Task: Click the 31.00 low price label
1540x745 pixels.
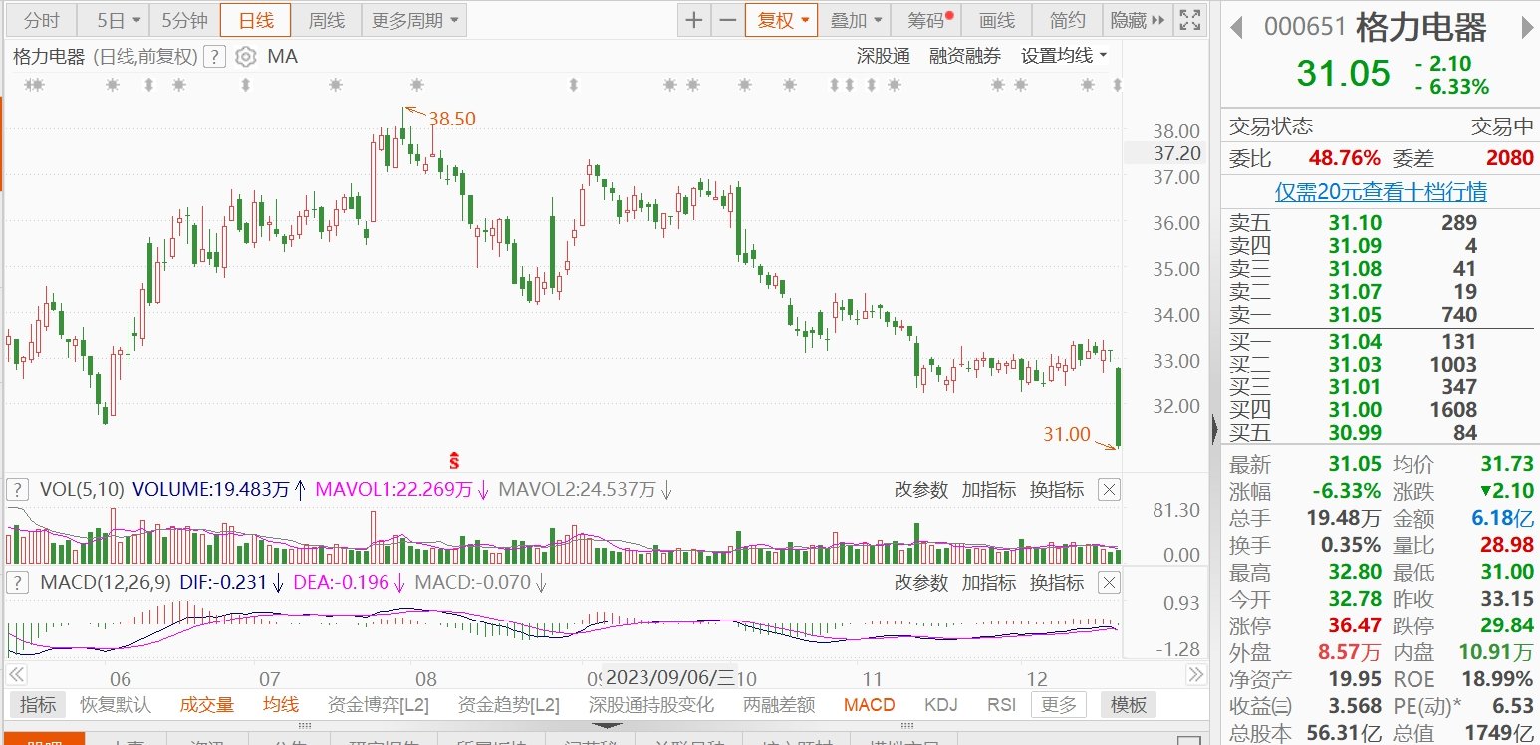Action: pyautogui.click(x=1066, y=434)
